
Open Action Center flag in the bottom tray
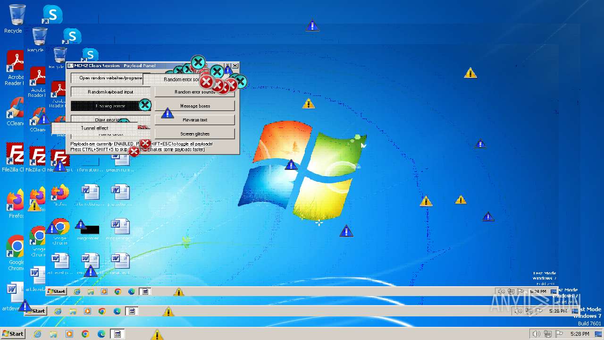click(559, 334)
